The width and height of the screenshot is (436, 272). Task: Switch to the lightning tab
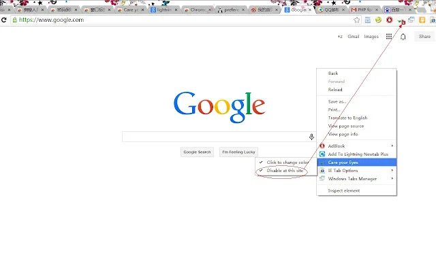point(163,10)
